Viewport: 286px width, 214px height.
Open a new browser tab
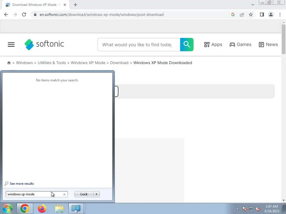[x=75, y=5]
